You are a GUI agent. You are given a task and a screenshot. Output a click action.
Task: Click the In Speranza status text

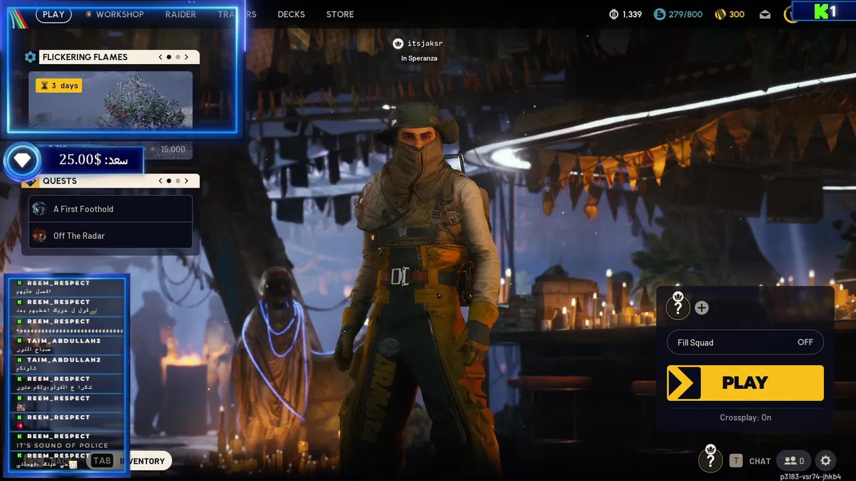pos(419,58)
